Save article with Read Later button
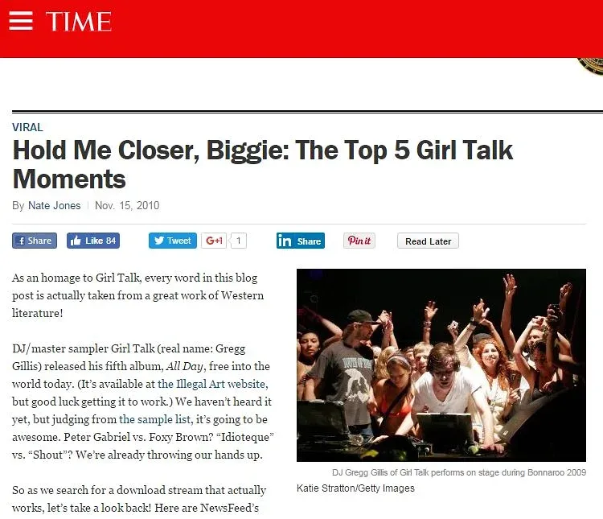 pos(428,241)
